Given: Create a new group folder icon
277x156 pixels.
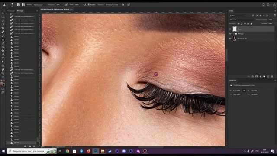Looking at the screenshot, I should click(x=264, y=76).
